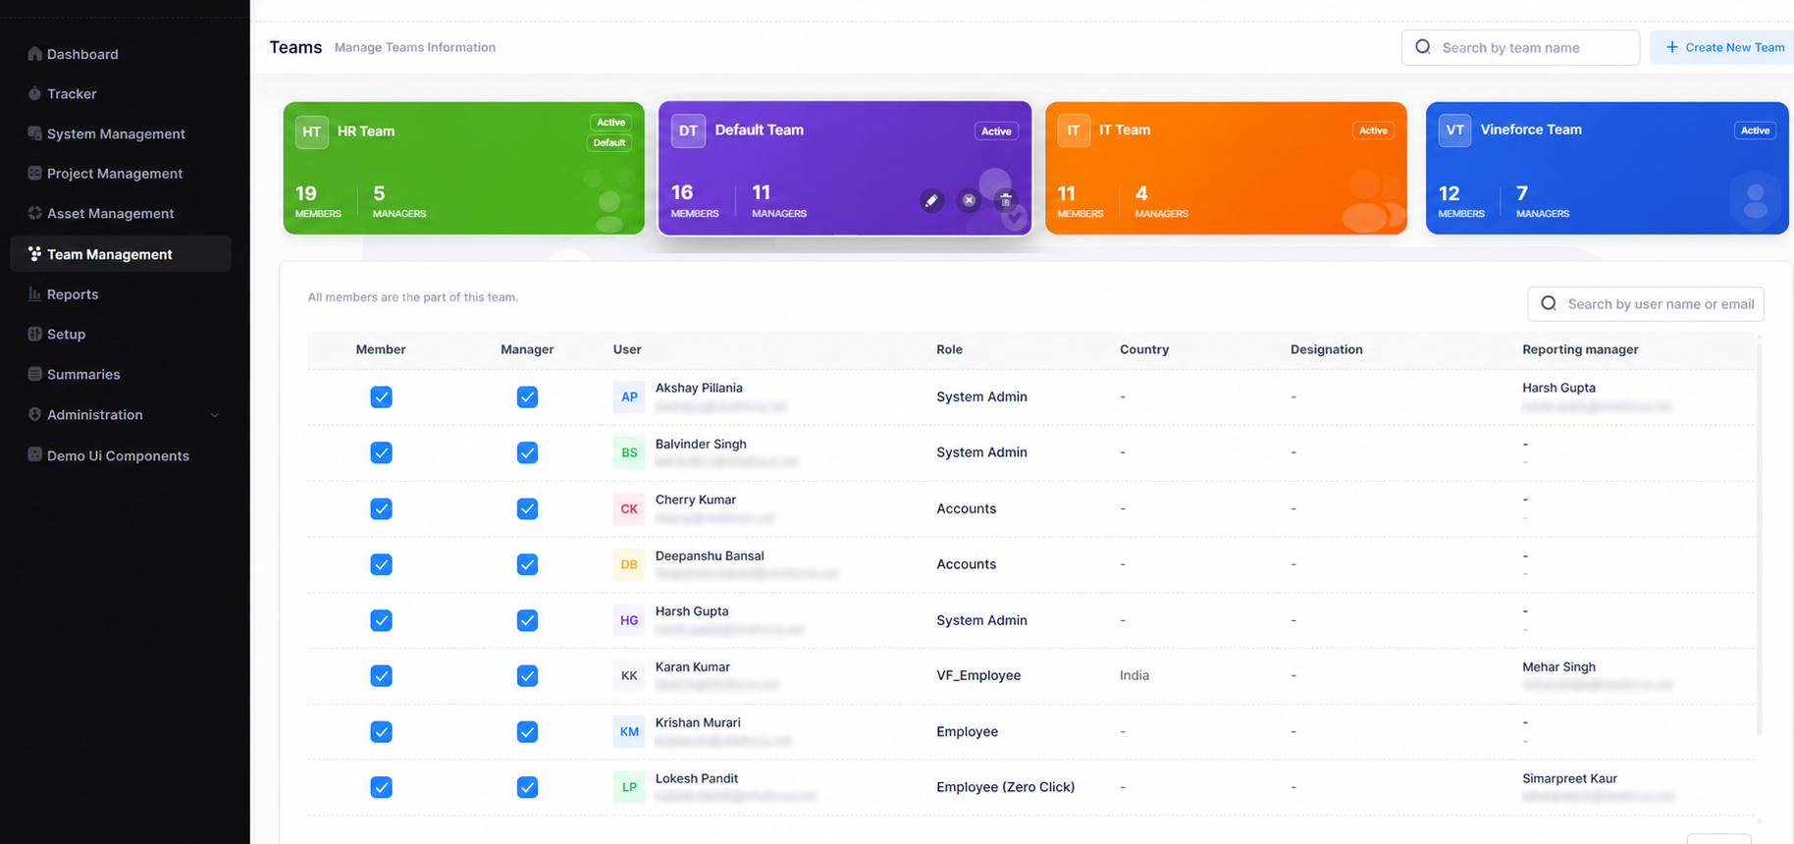Click the System Management sidebar icon

pos(34,133)
